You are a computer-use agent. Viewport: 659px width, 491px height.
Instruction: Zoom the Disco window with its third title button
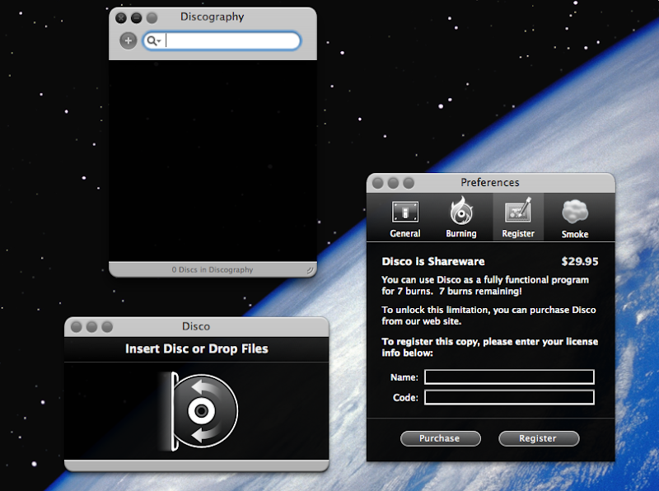tap(107, 327)
